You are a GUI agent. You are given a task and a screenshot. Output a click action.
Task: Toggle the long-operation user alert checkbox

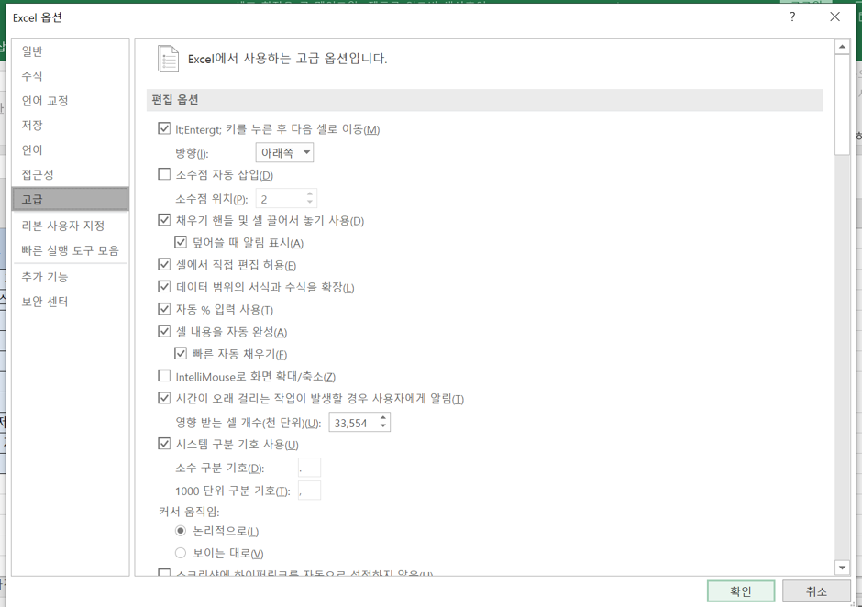point(164,398)
